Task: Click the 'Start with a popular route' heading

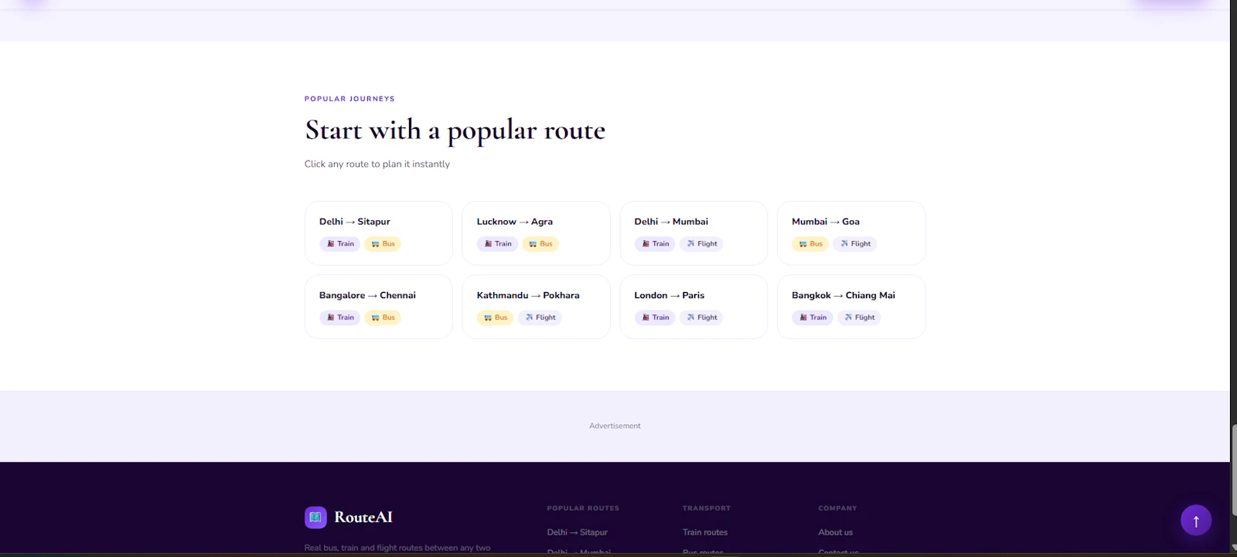Action: click(455, 131)
